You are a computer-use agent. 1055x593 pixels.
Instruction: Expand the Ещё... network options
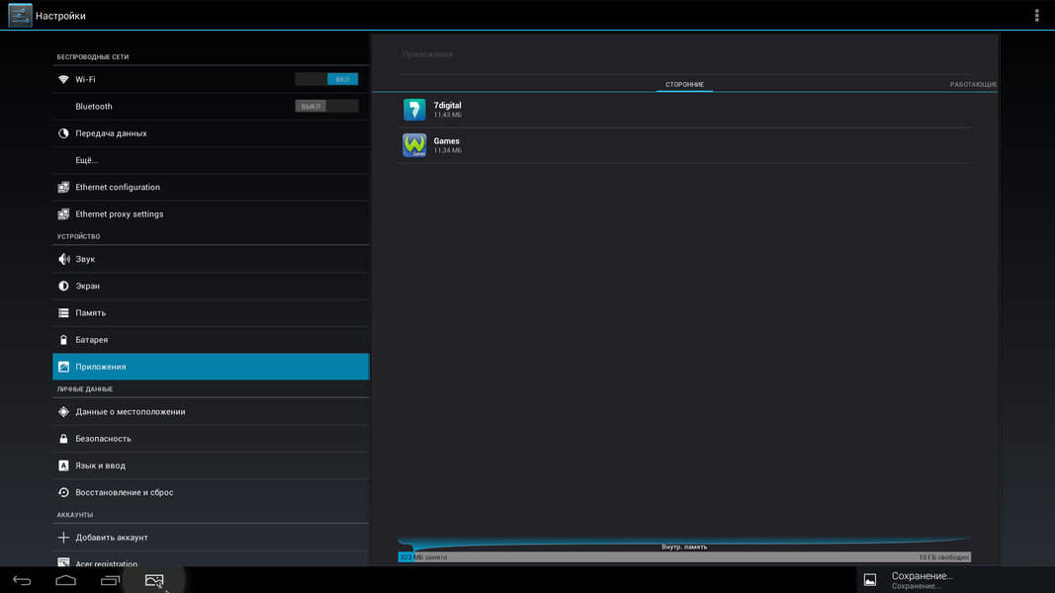87,160
